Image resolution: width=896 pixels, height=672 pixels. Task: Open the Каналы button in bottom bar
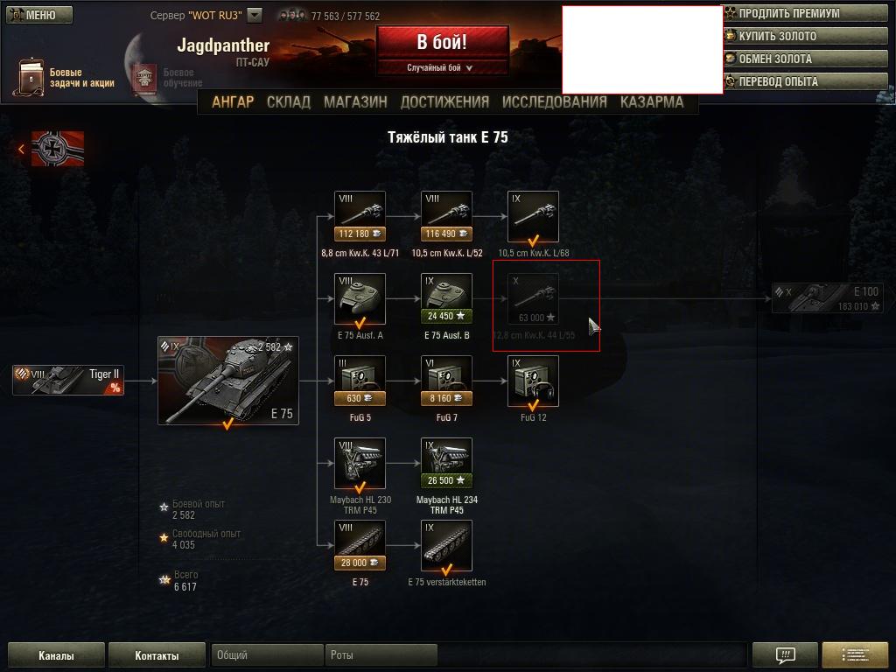pyautogui.click(x=56, y=655)
